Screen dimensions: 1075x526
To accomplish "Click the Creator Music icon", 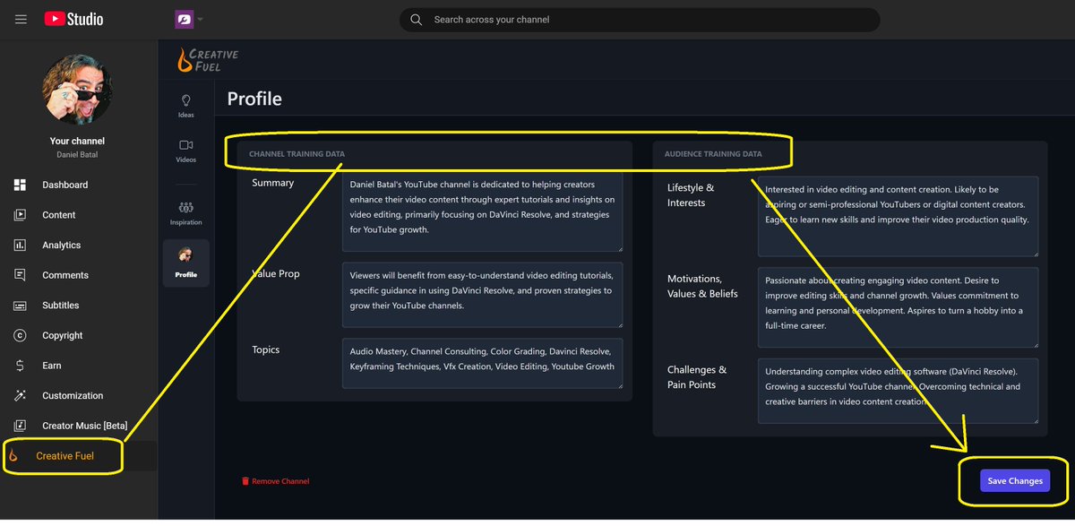I will pos(20,426).
